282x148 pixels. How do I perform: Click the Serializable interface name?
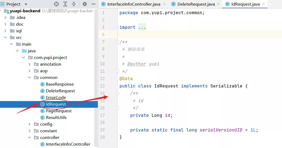(x=226, y=86)
